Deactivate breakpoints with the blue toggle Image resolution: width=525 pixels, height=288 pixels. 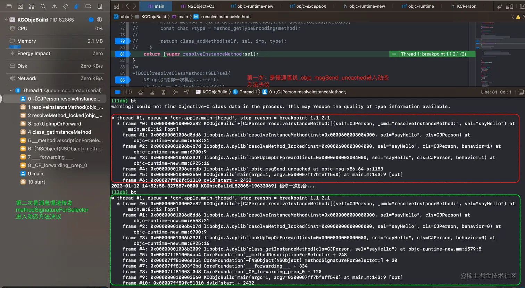(117, 92)
